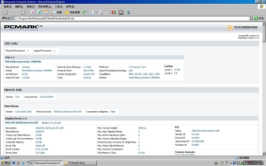Open Forward button history dropdown arrow
This screenshot has width=266, height=166.
[28, 12]
